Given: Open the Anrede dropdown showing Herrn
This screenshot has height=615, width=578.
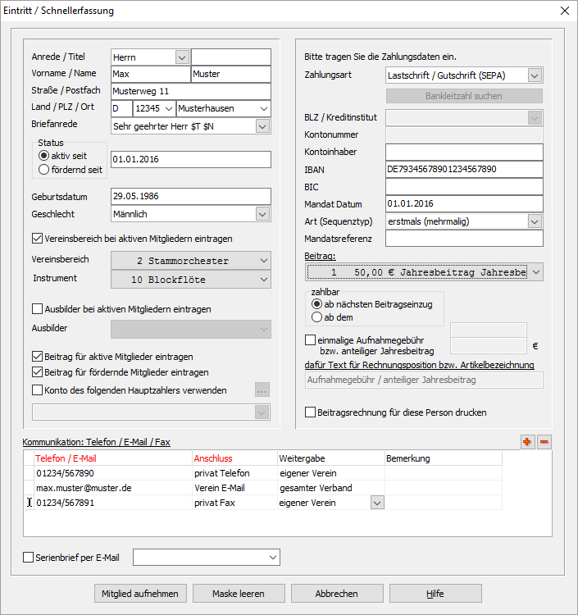Looking at the screenshot, I should click(x=181, y=57).
